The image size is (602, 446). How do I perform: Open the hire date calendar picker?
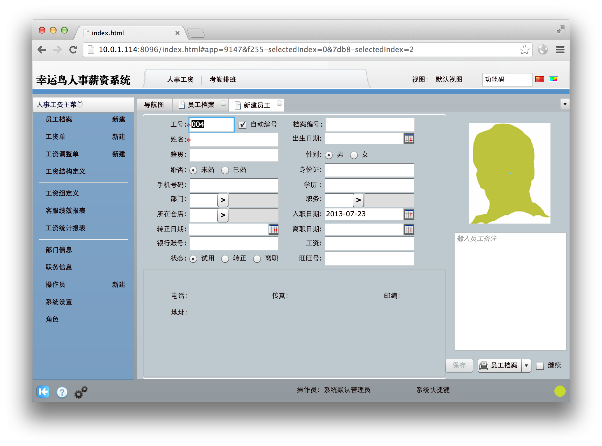409,214
